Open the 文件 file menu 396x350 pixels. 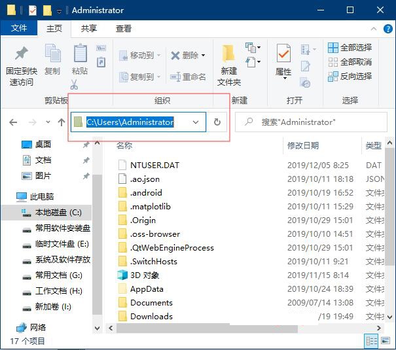pos(19,29)
